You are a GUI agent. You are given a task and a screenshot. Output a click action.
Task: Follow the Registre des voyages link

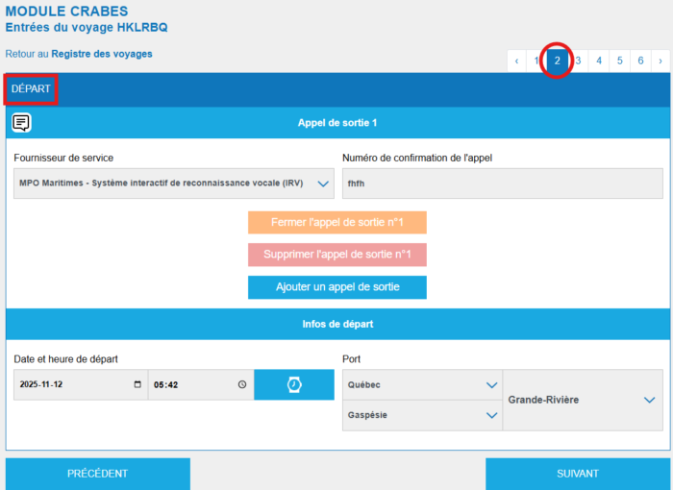[101, 54]
